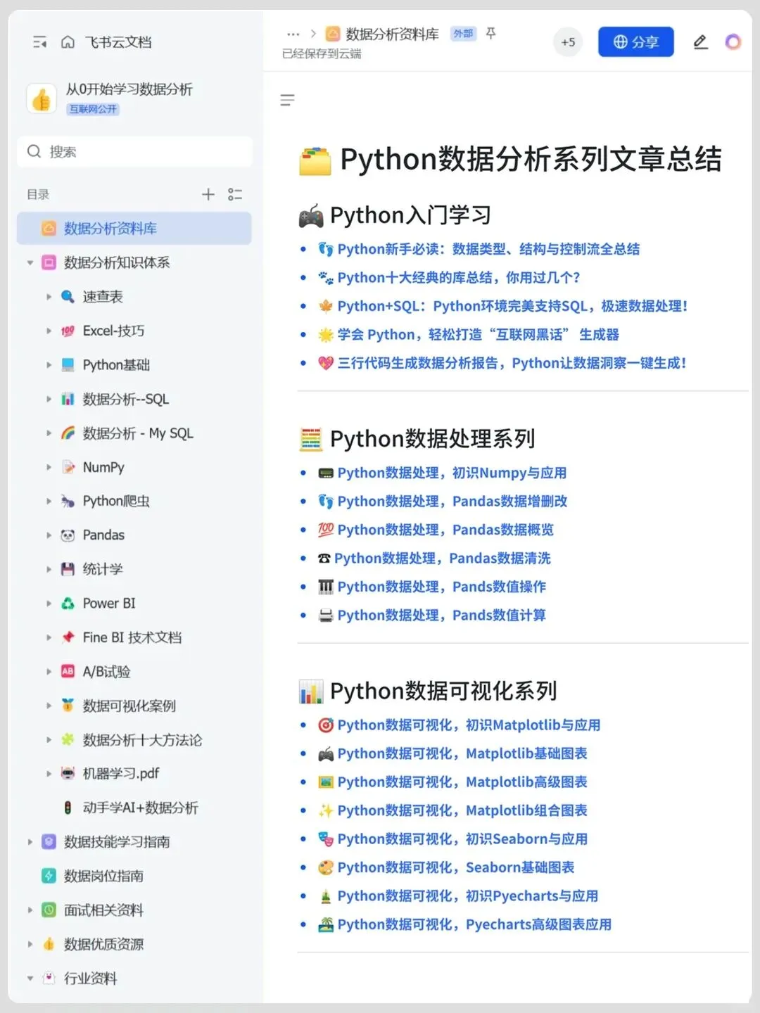This screenshot has width=760, height=1013.
Task: Click the collapse-all list icon beside 目录
Action: 235,194
